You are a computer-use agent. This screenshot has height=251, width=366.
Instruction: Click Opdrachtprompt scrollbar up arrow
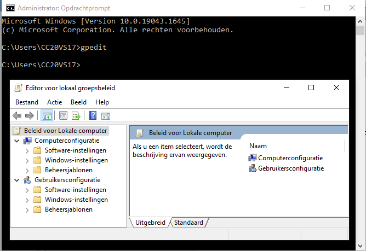[360, 21]
